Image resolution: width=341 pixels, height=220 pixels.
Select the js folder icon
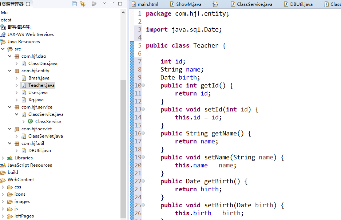(10, 209)
